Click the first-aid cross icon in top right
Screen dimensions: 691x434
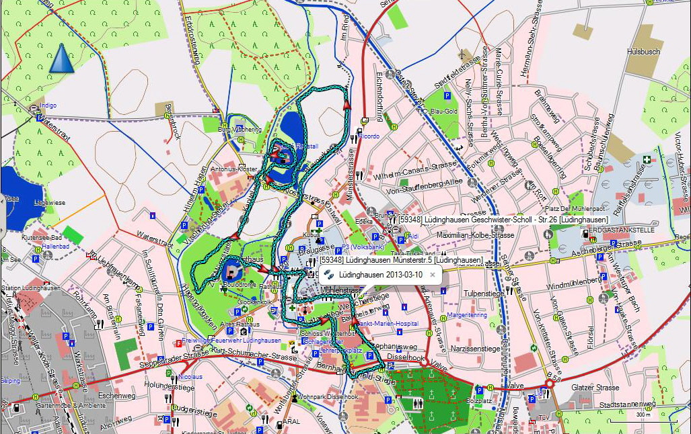click(647, 160)
